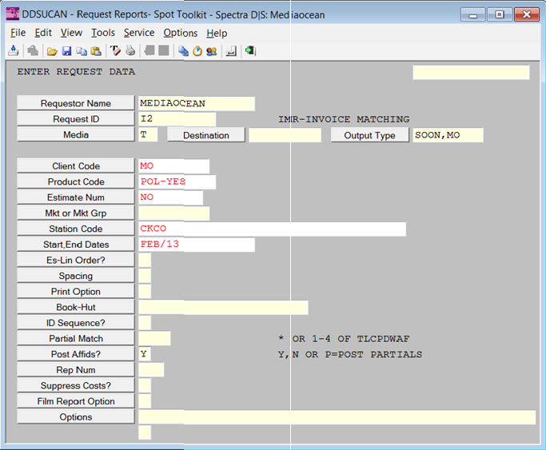Click the Output Type button
Image resolution: width=546 pixels, height=450 pixels.
370,135
